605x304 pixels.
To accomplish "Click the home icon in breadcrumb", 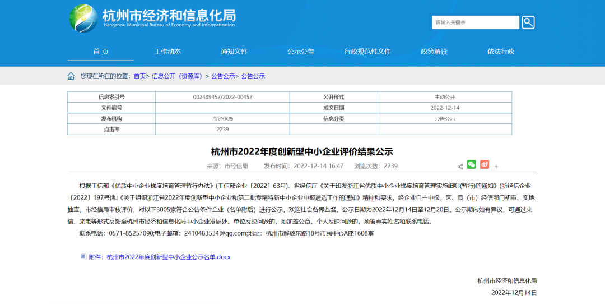I will point(71,76).
